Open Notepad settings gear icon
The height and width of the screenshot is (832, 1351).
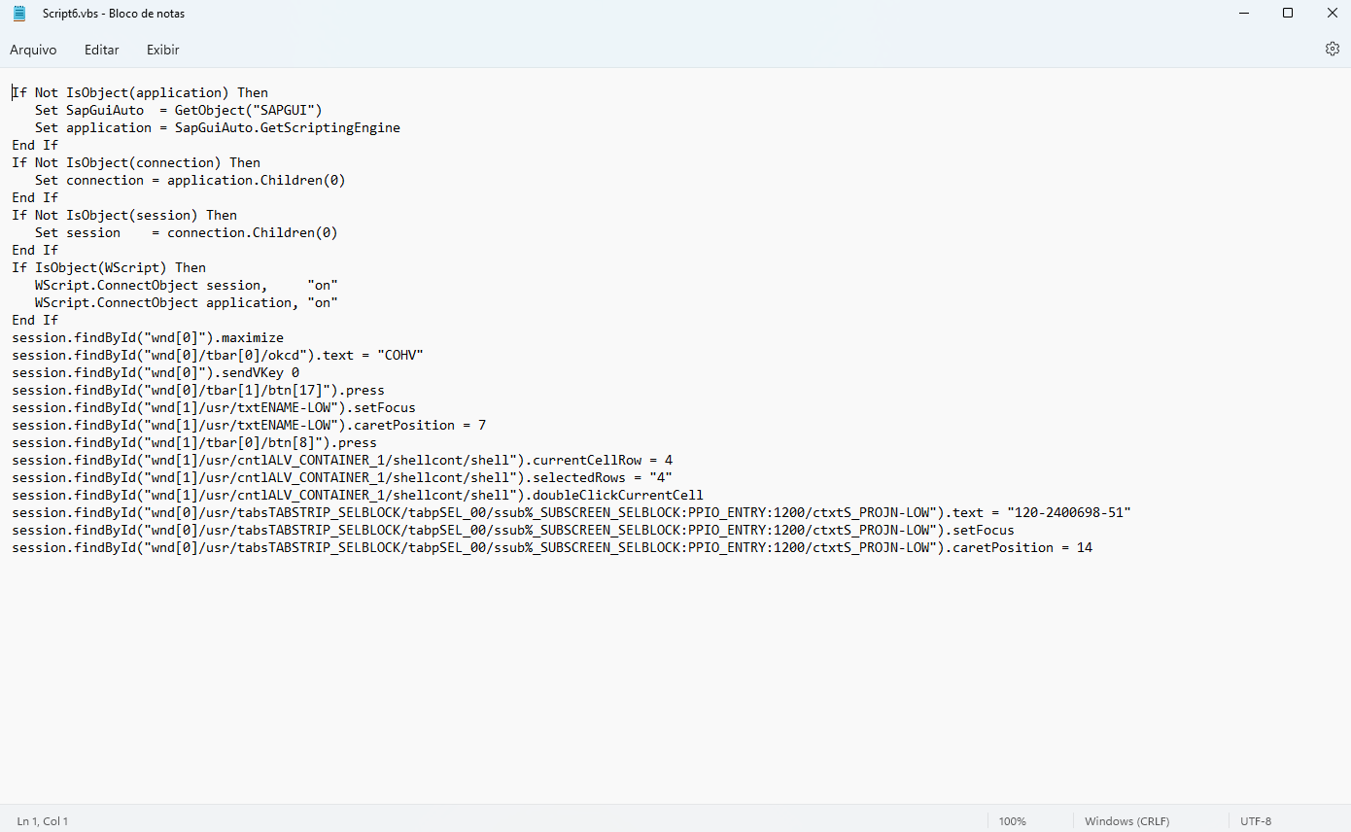point(1332,49)
